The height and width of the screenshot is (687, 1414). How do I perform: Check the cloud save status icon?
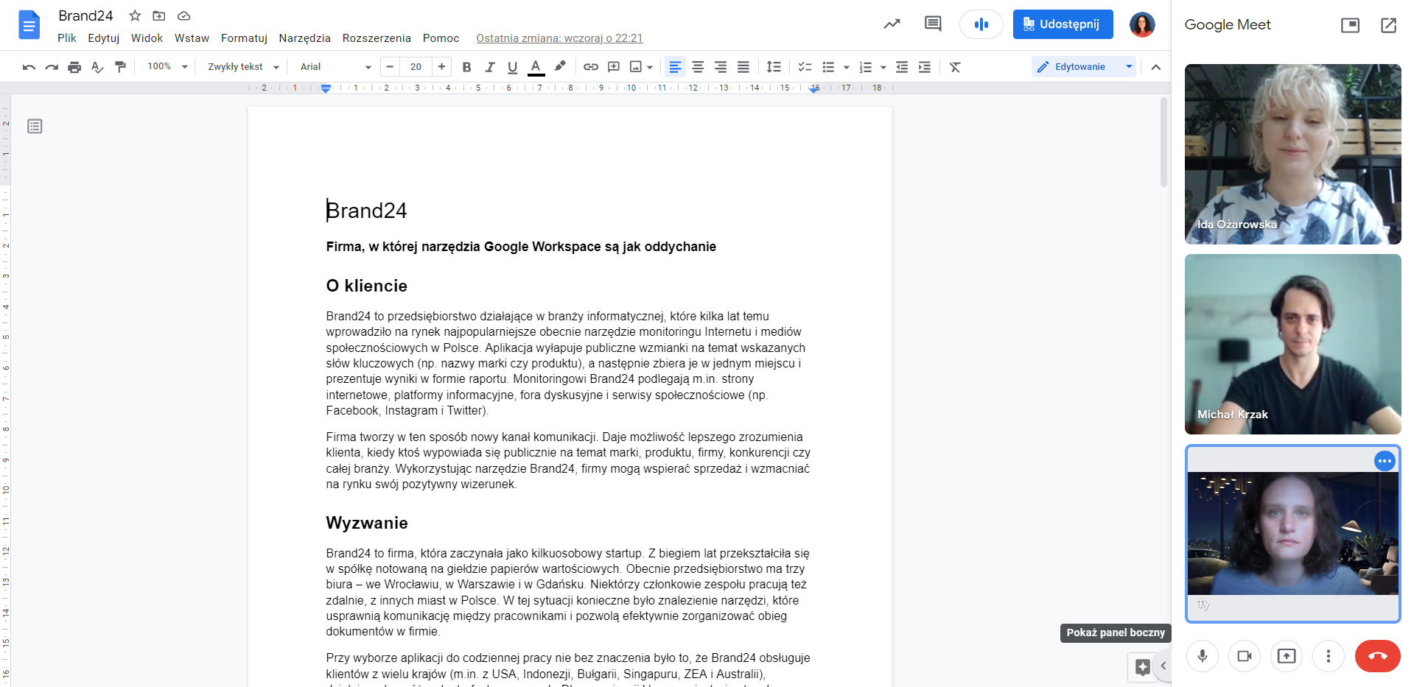[184, 15]
